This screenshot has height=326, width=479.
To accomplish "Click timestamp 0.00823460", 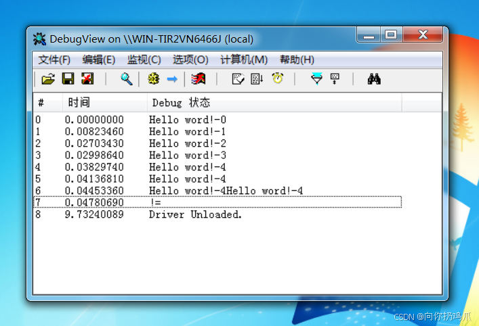I will pos(94,131).
